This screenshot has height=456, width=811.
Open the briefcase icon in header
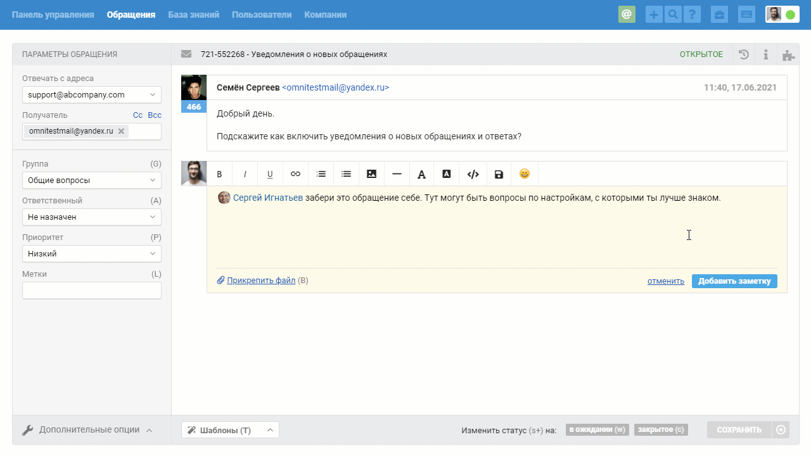(x=719, y=15)
